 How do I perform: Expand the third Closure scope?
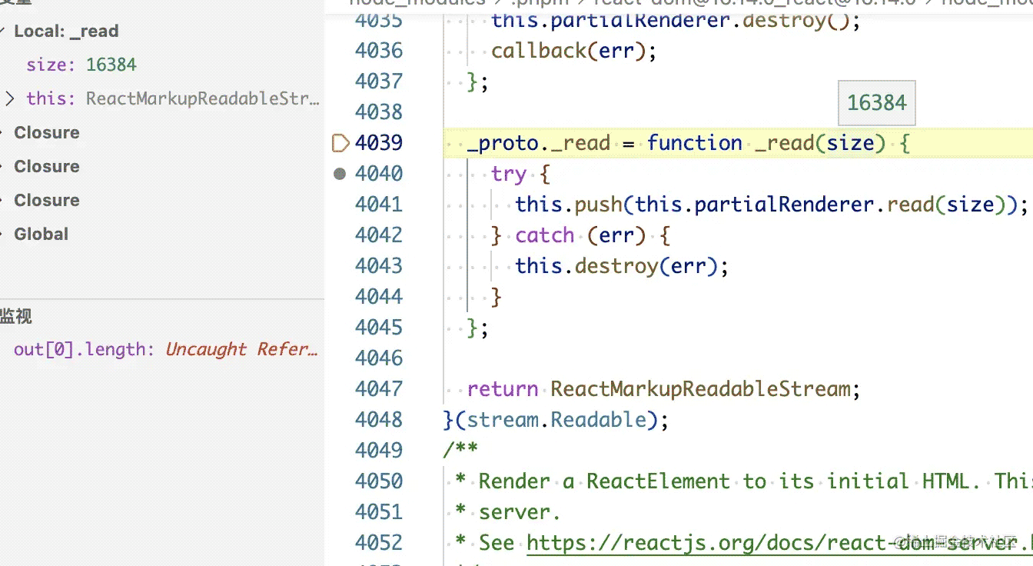click(x=47, y=200)
